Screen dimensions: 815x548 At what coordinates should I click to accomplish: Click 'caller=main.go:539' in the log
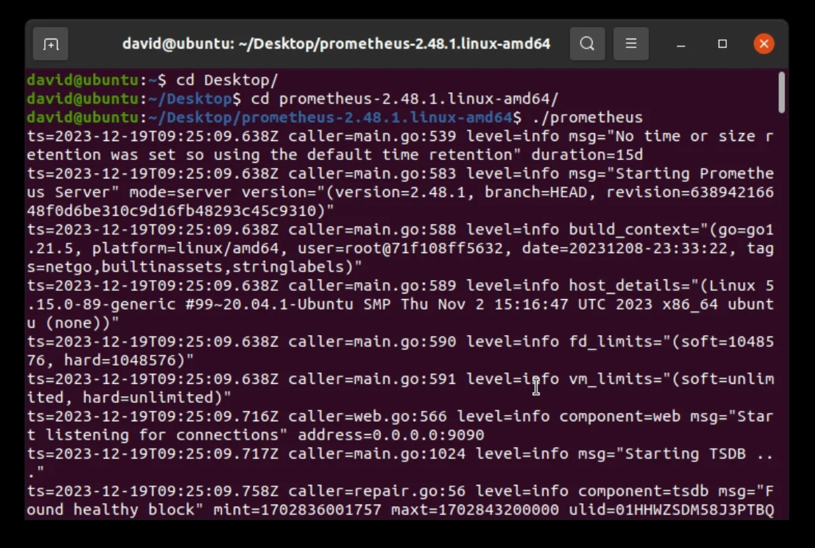tap(372, 136)
